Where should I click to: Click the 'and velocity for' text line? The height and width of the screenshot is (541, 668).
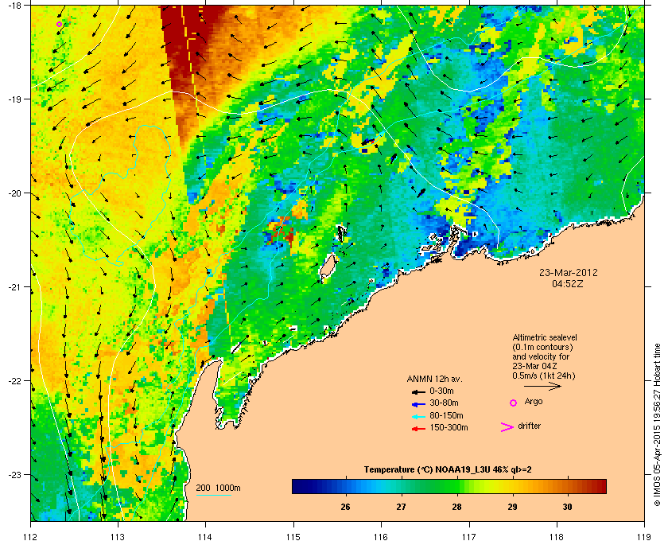point(541,356)
